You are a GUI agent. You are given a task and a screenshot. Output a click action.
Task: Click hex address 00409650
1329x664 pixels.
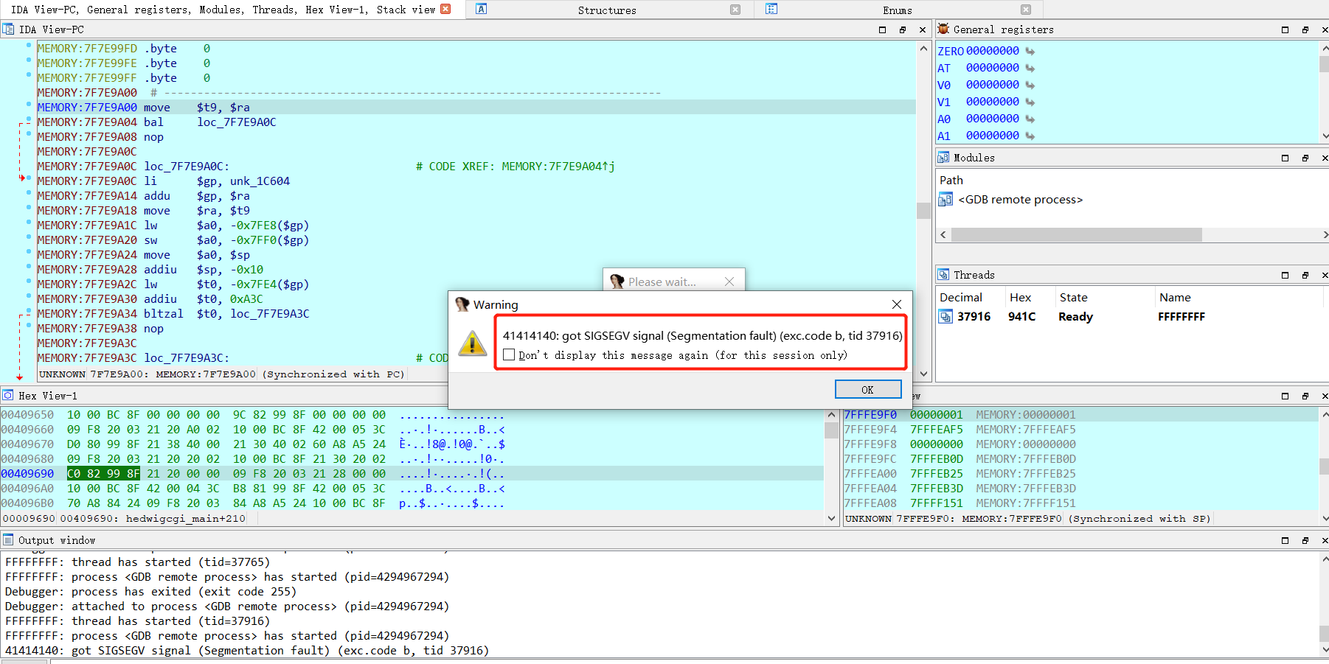pyautogui.click(x=27, y=415)
